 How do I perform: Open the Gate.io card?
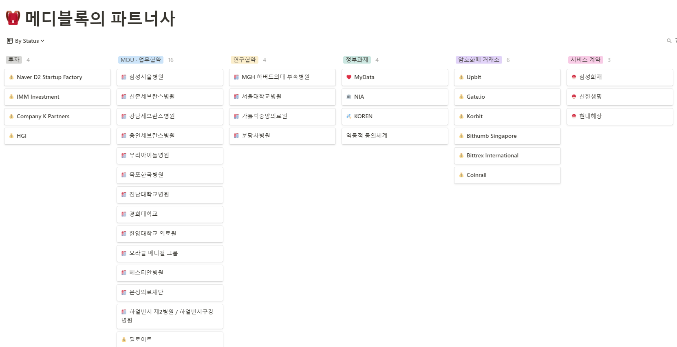[507, 97]
